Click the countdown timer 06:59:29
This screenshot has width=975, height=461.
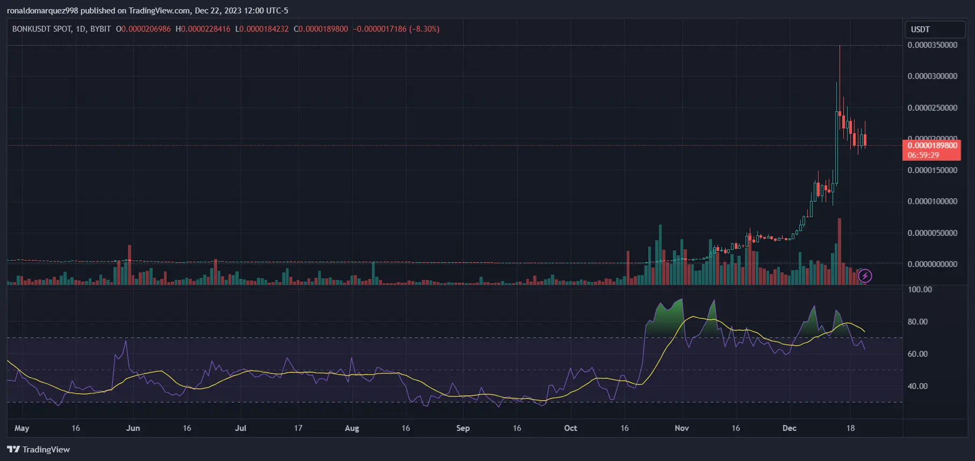click(x=923, y=155)
